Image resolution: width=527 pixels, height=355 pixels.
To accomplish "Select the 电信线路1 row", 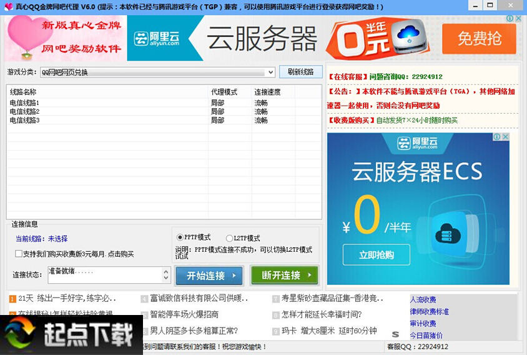I will click(164, 102).
